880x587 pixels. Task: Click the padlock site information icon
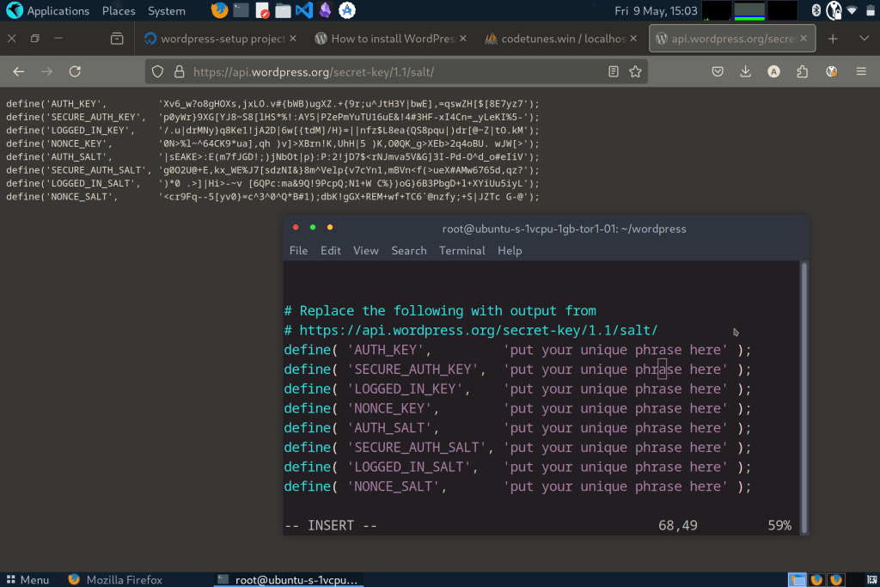pos(179,71)
